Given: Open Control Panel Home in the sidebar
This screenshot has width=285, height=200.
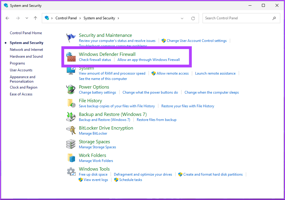Looking at the screenshot, I should [x=26, y=33].
